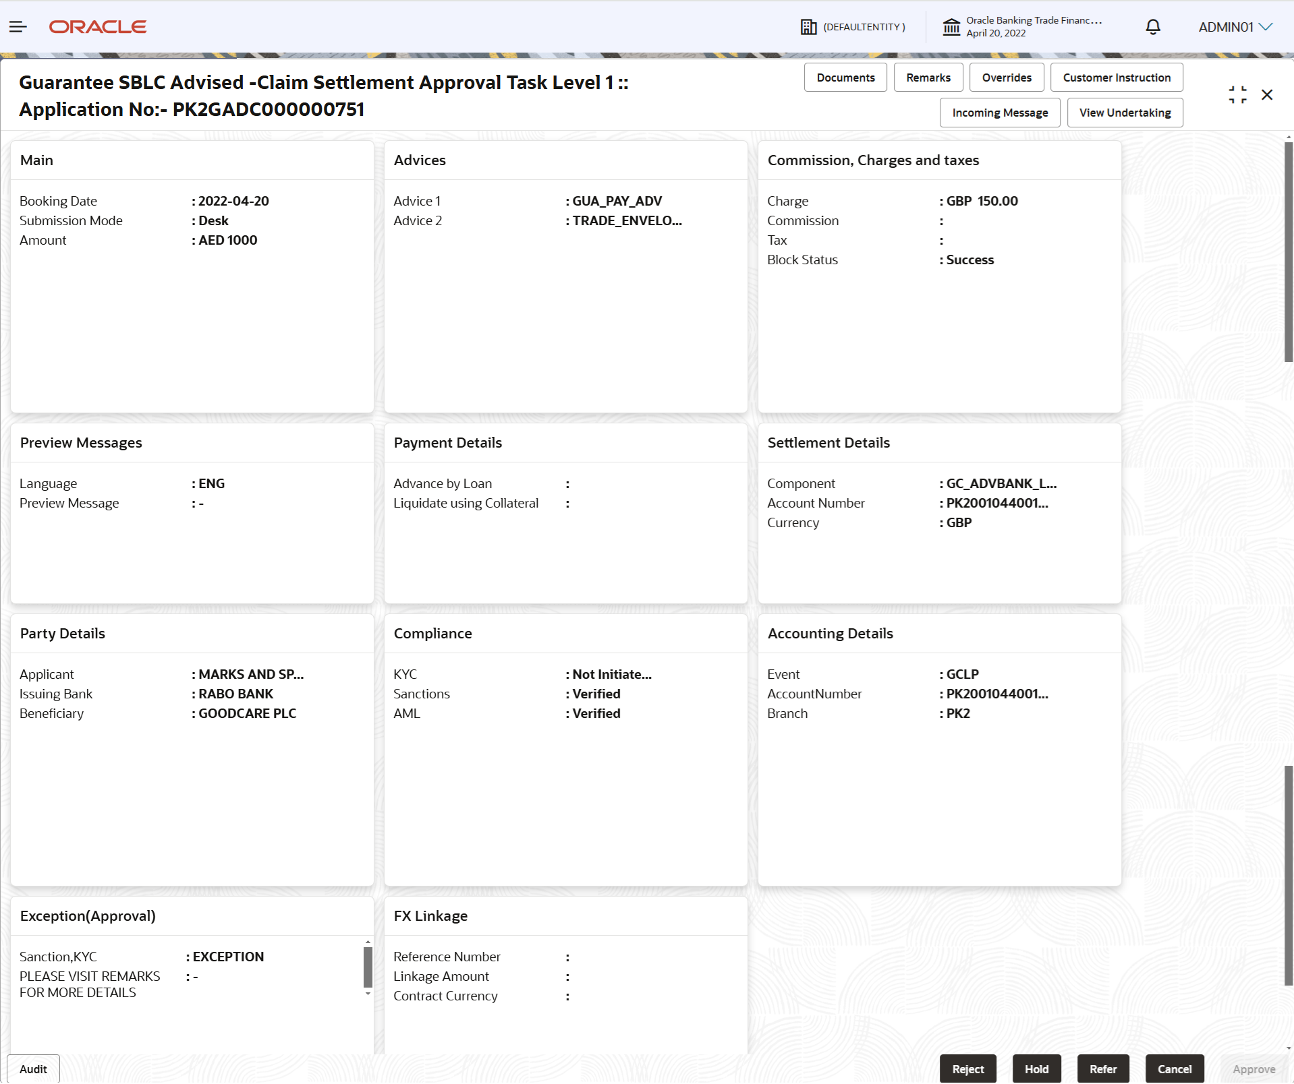This screenshot has width=1294, height=1084.
Task: View the Overrides
Action: pos(1007,77)
